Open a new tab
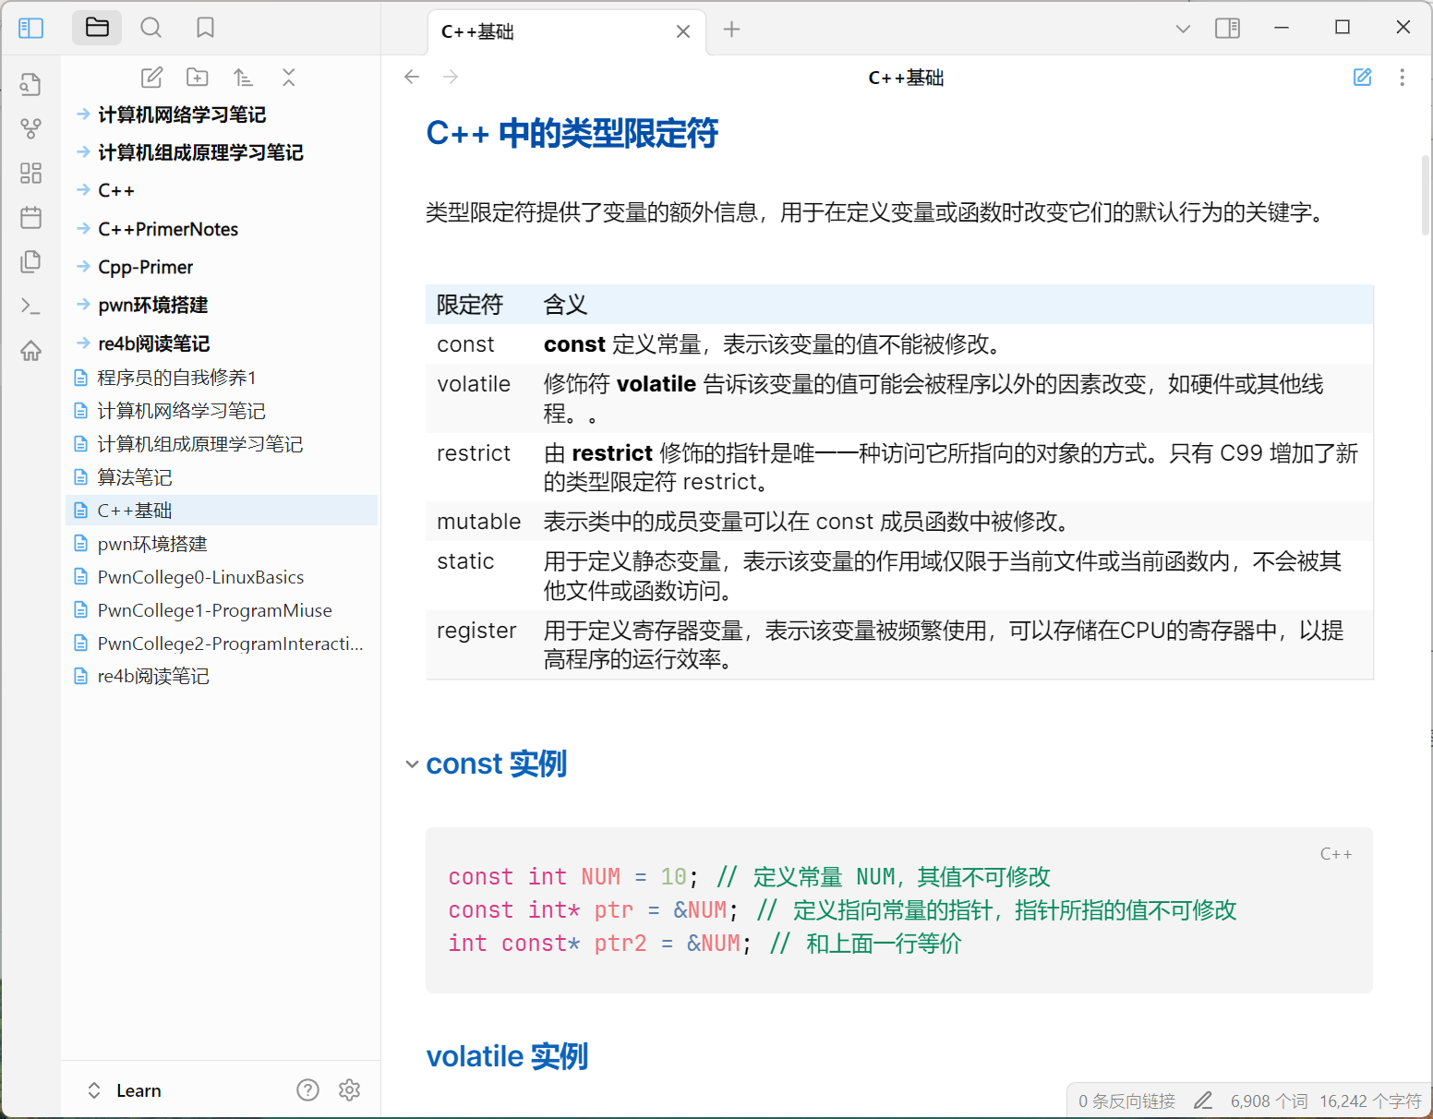The image size is (1433, 1119). pyautogui.click(x=731, y=30)
